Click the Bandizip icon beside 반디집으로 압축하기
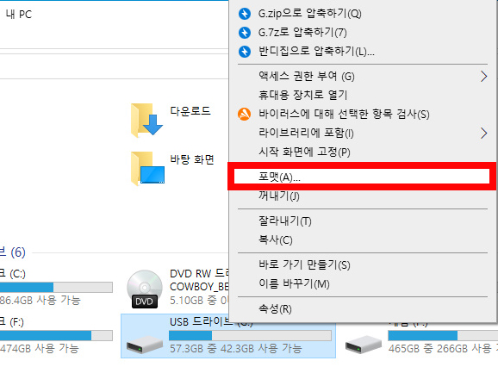Image resolution: width=498 pixels, height=367 pixels. (245, 52)
